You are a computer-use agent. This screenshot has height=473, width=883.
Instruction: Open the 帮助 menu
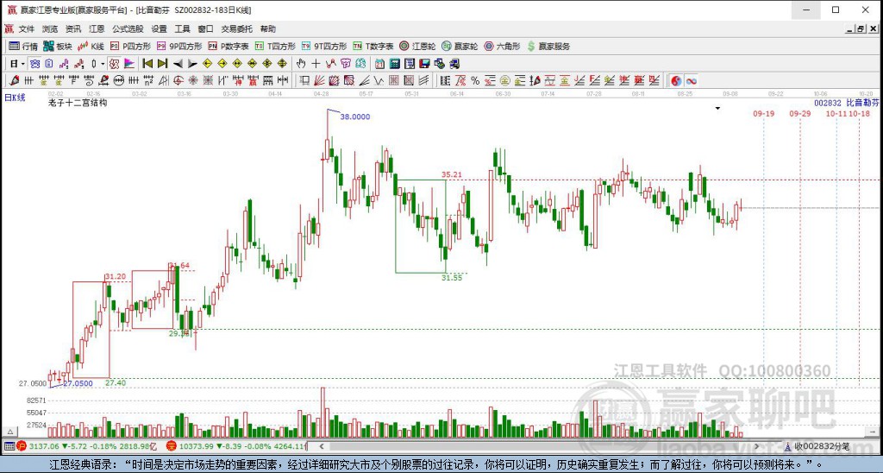coord(268,28)
